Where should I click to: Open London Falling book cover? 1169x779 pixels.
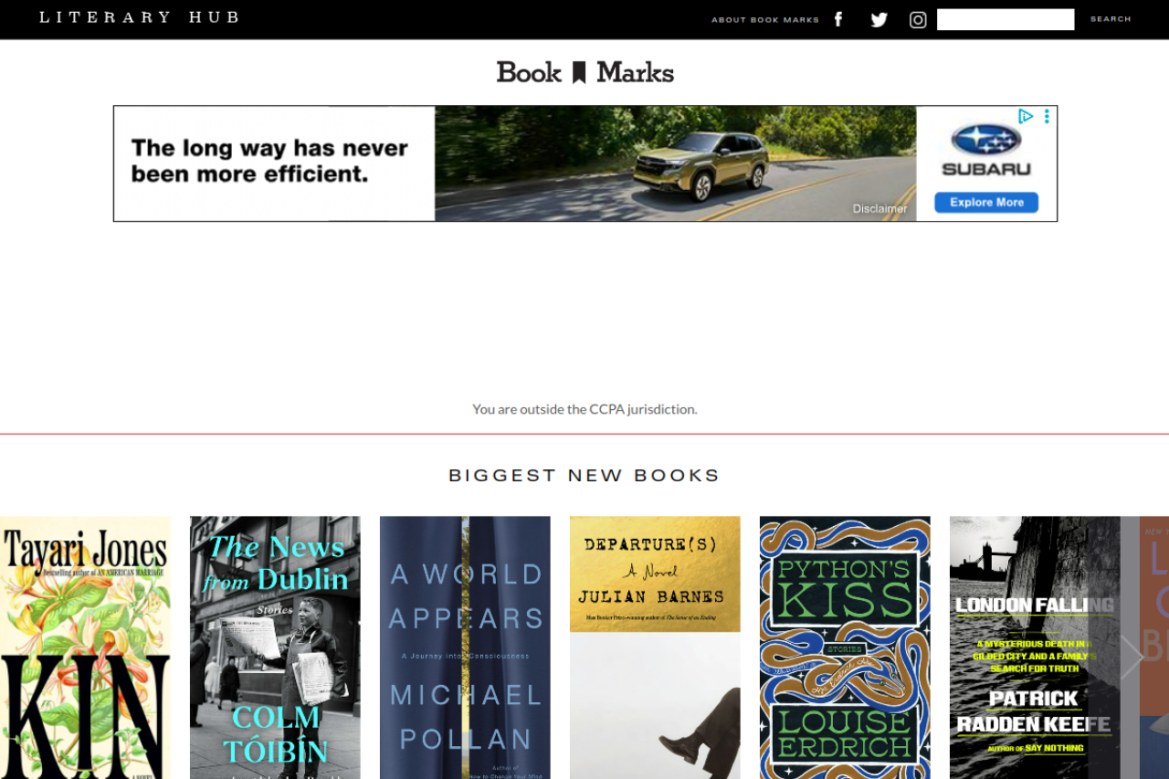click(x=1035, y=647)
